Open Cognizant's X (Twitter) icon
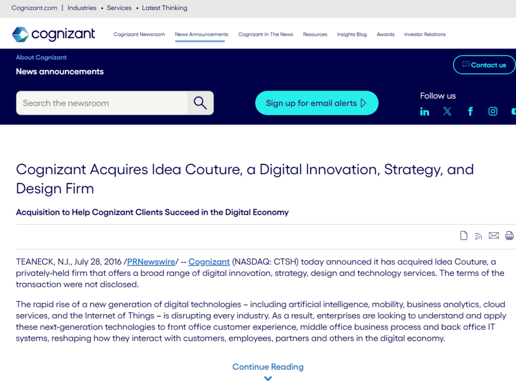The image size is (516, 381). tap(447, 111)
